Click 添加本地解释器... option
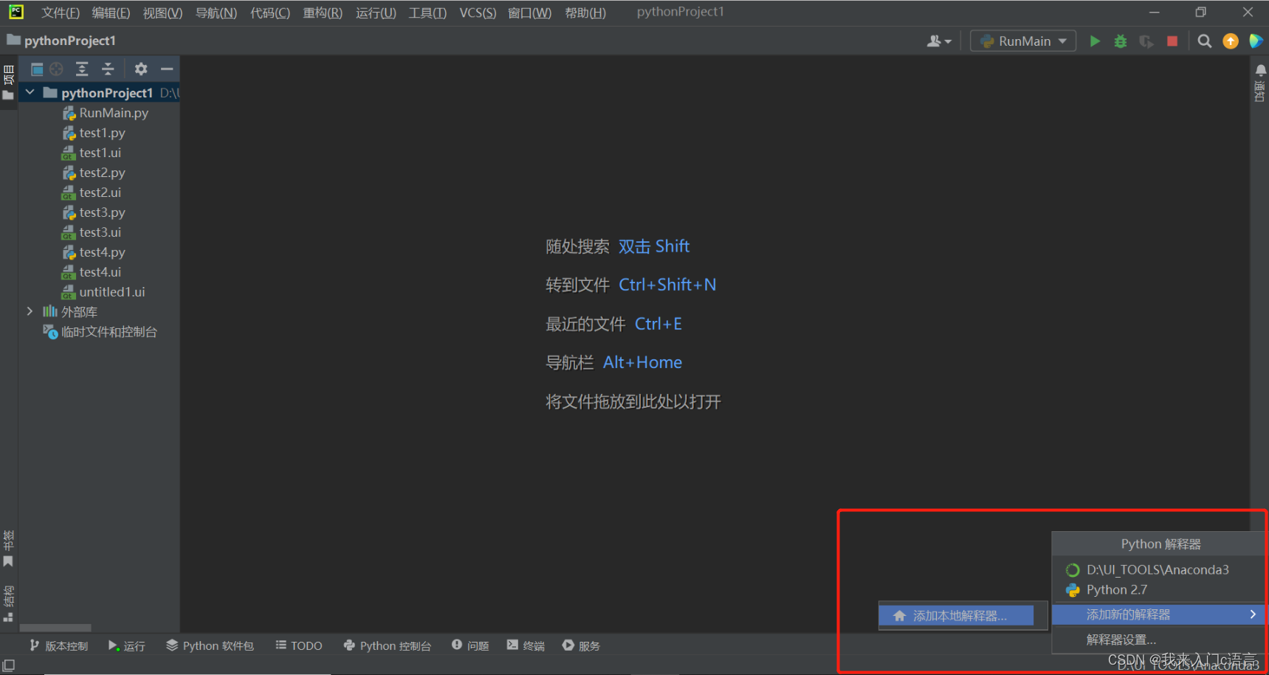This screenshot has width=1269, height=675. (x=956, y=615)
